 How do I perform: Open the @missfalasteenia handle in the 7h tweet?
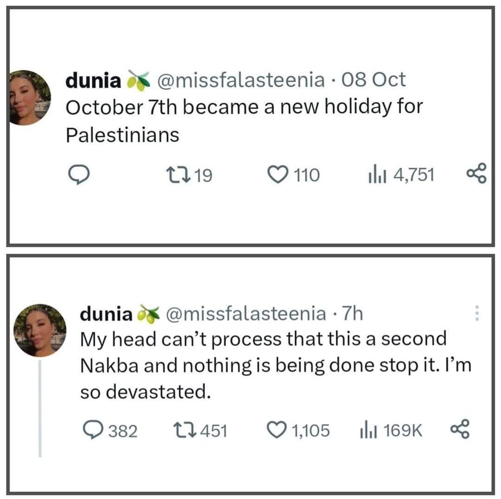pyautogui.click(x=247, y=314)
